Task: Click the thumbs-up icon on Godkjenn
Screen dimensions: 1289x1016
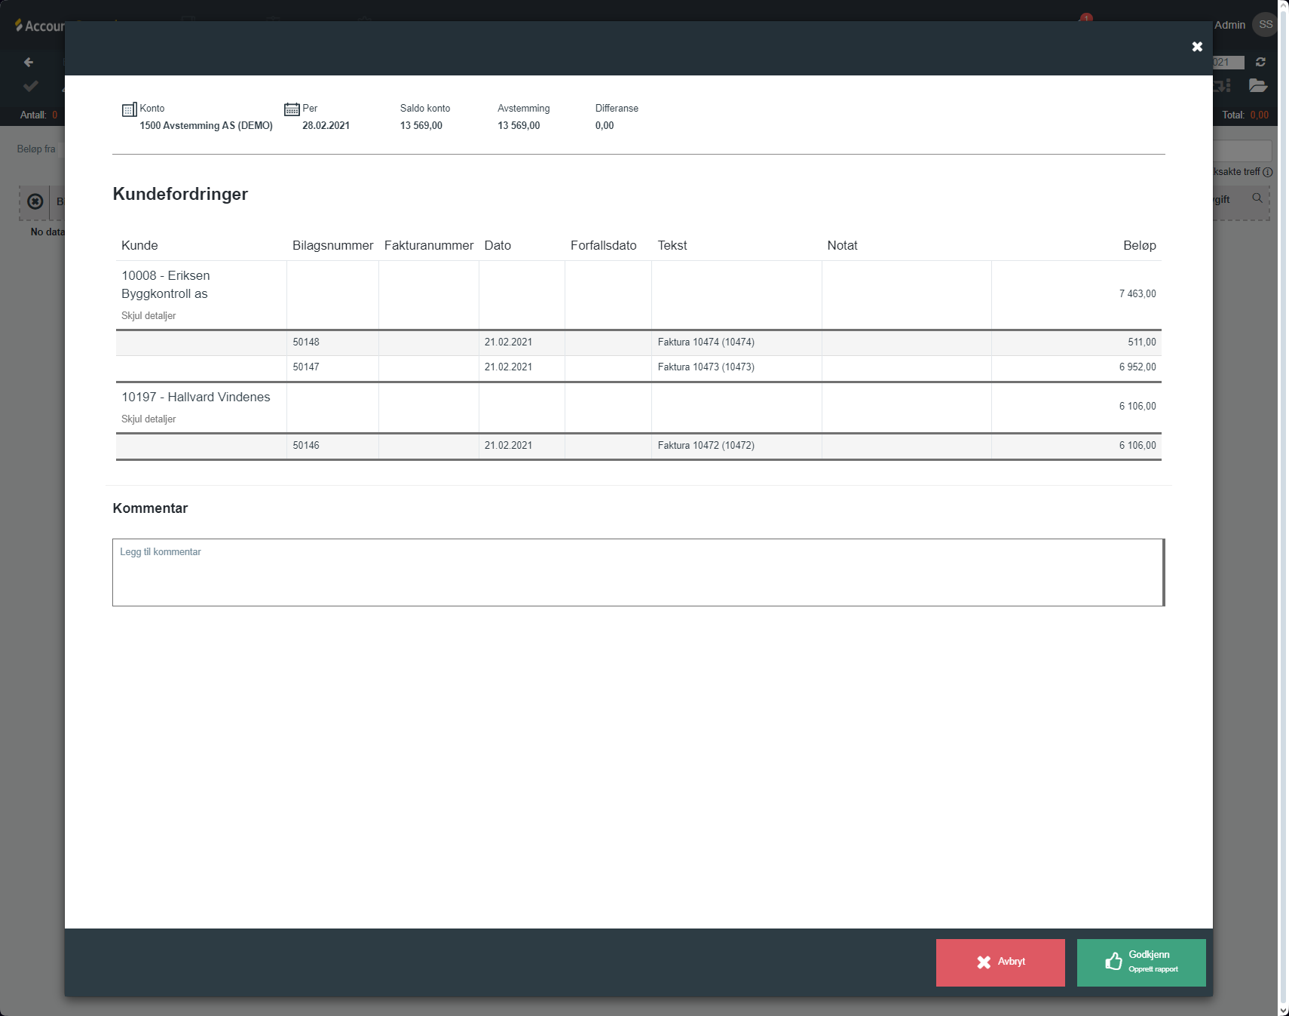Action: 1113,962
